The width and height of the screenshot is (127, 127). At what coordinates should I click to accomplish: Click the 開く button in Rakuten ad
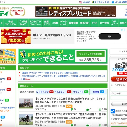click(x=110, y=37)
